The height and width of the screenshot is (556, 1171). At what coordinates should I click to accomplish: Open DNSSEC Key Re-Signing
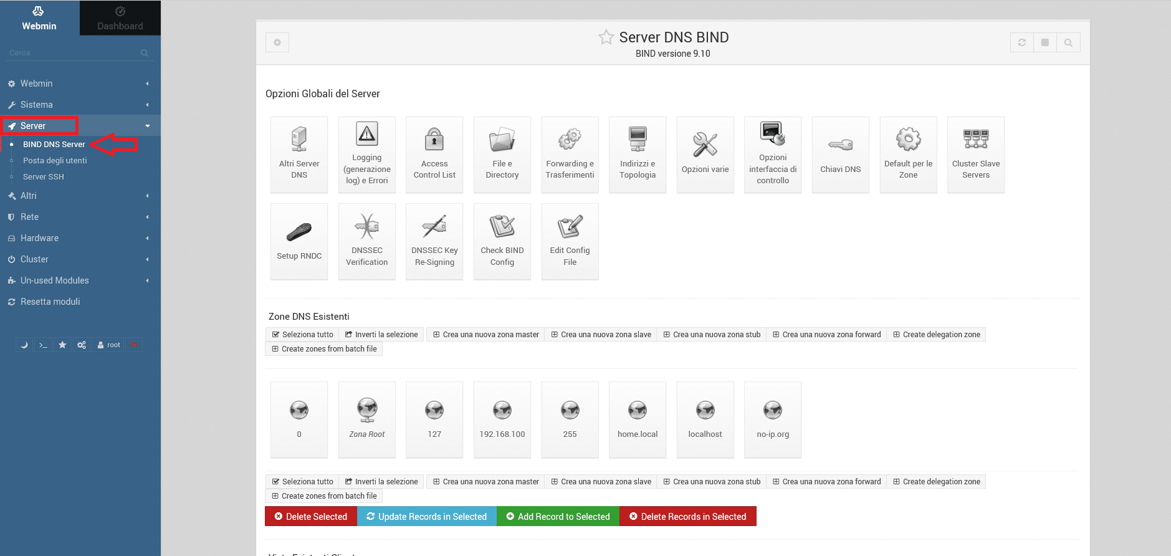point(434,241)
